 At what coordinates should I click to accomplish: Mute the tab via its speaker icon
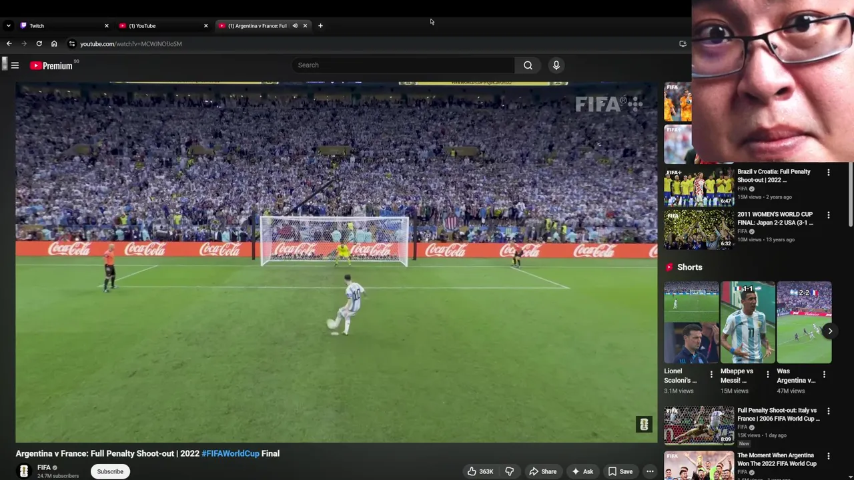295,25
